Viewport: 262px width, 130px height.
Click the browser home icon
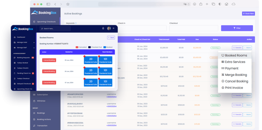tap(227, 4)
